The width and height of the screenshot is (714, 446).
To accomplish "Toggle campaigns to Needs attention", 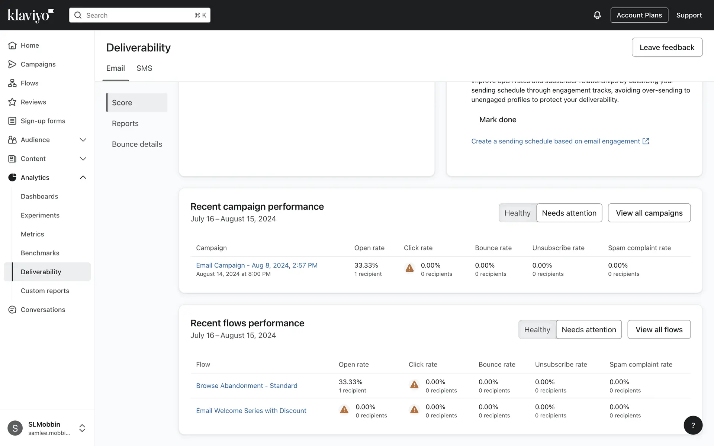I will pos(569,213).
